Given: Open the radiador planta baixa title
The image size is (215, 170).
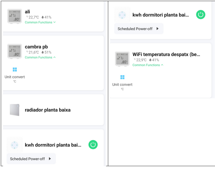Looking at the screenshot, I should coord(48,110).
